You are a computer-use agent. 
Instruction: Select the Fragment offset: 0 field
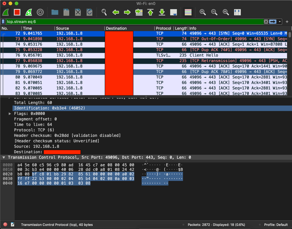tap(35, 119)
